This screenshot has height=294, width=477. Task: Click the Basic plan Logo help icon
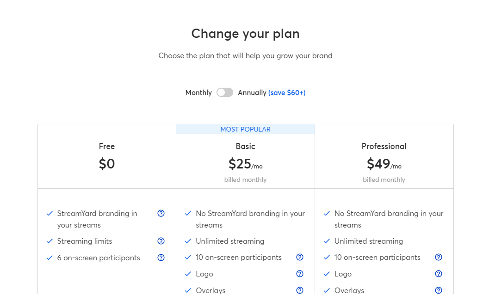(300, 274)
